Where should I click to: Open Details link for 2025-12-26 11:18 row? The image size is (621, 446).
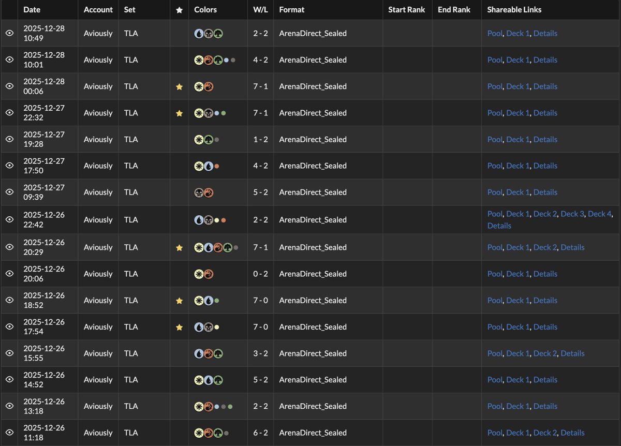[x=572, y=433]
